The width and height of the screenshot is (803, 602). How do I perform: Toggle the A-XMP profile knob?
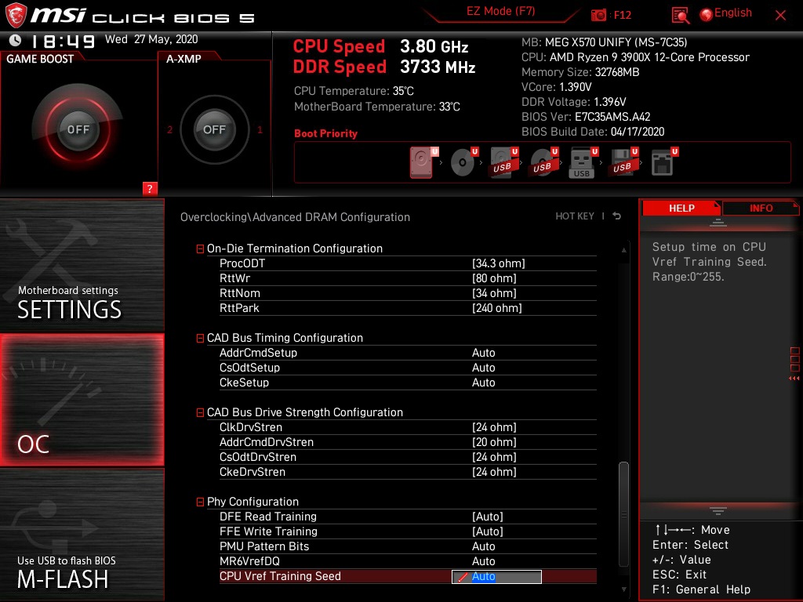(214, 129)
